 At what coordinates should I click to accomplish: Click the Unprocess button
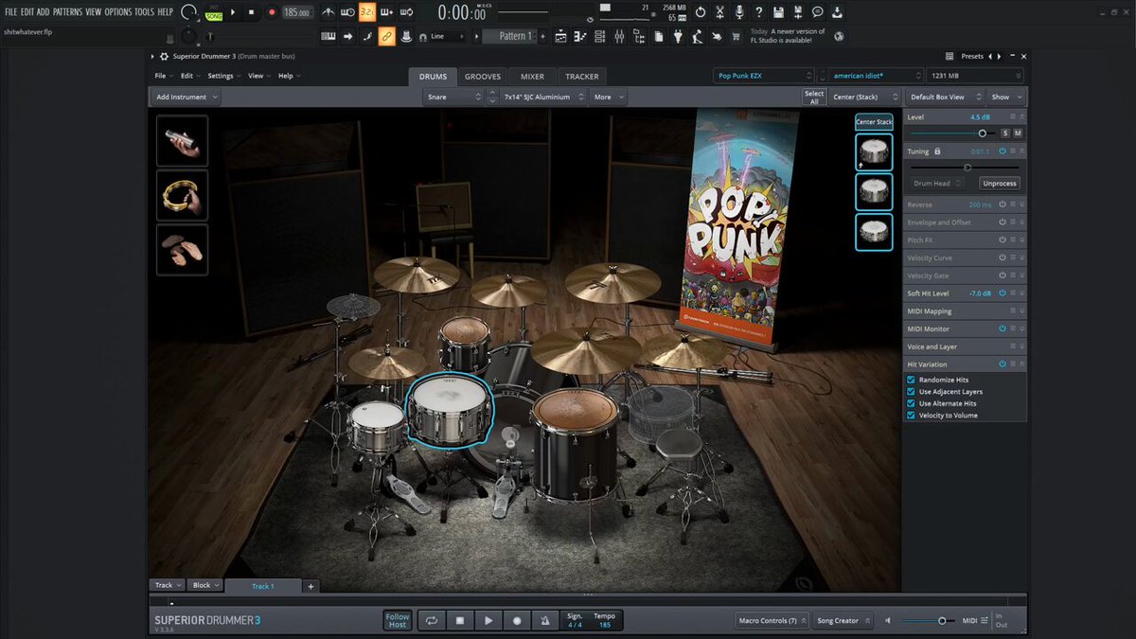pos(999,184)
